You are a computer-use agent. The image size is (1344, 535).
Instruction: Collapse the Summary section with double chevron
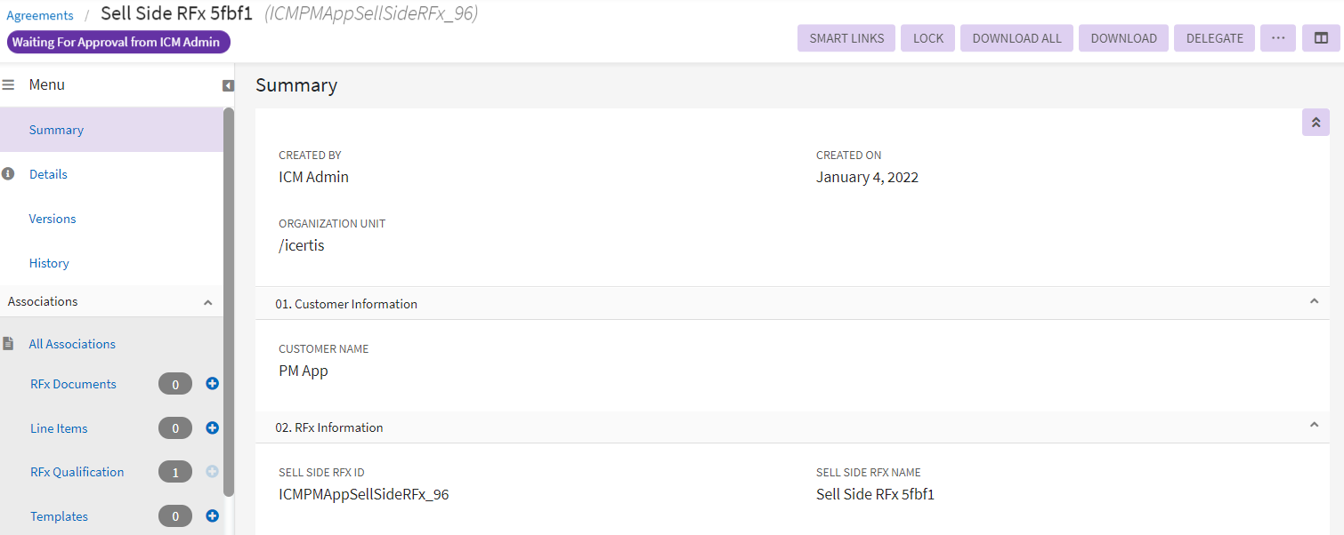tap(1316, 123)
